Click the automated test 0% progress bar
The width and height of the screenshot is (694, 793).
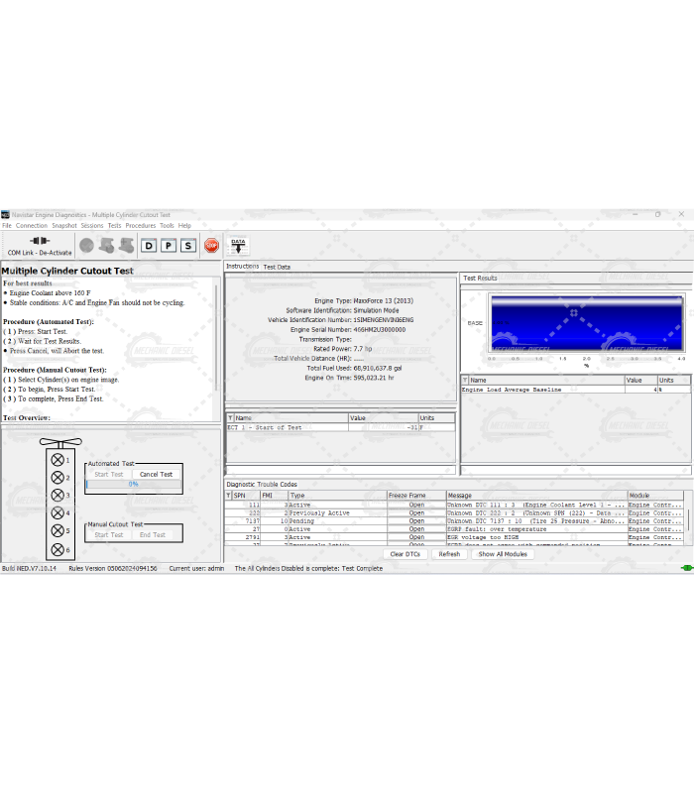tap(133, 484)
